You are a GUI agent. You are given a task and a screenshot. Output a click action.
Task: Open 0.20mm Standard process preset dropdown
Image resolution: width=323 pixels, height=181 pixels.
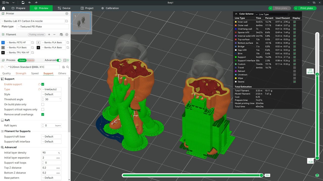point(32,67)
